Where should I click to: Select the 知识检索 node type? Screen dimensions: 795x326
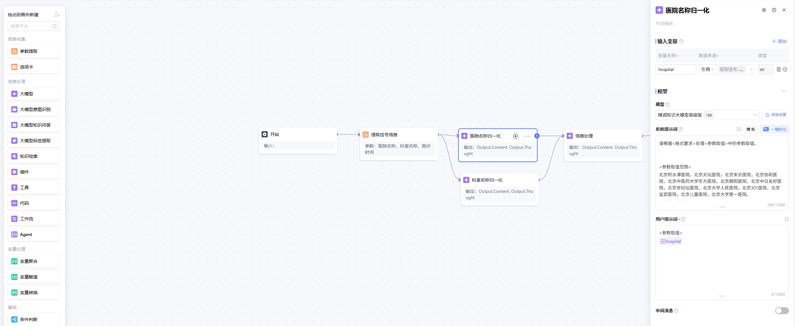[33, 156]
